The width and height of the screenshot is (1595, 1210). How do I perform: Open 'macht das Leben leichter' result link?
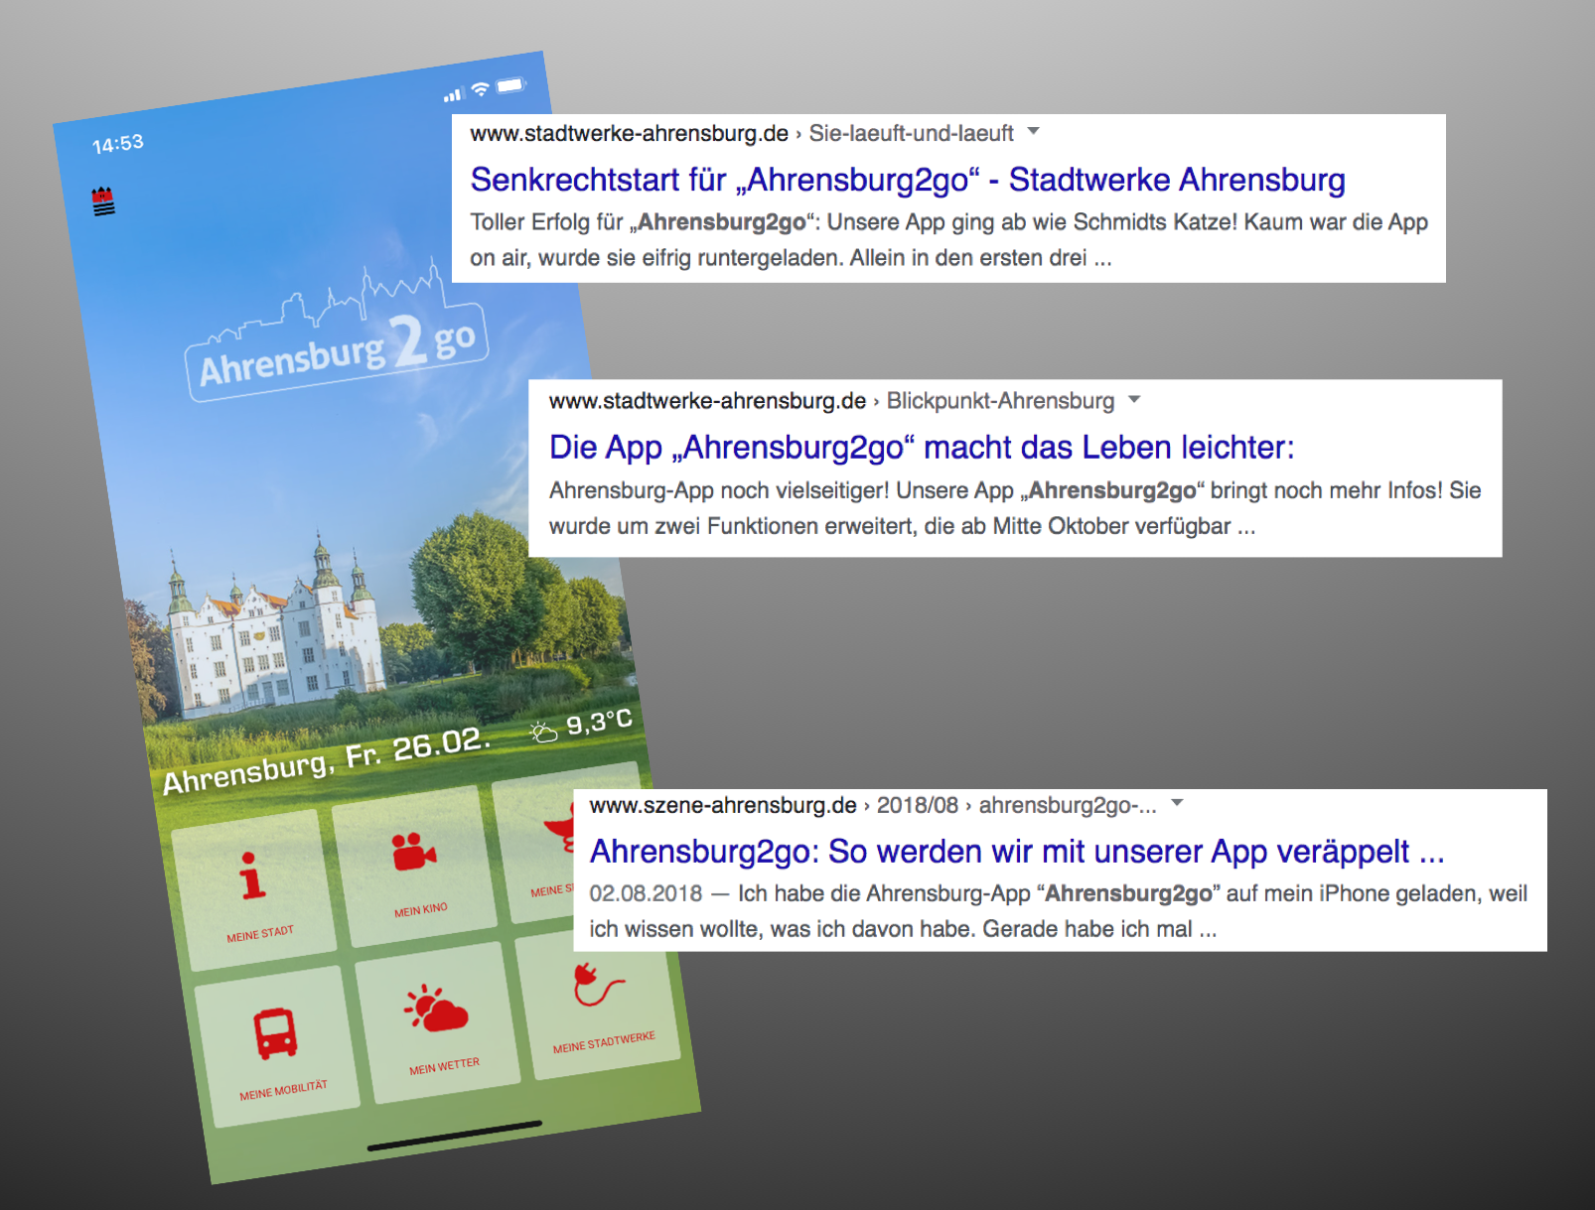coord(922,448)
